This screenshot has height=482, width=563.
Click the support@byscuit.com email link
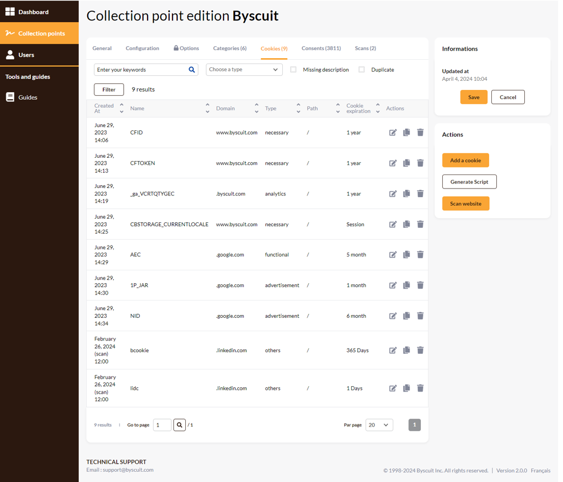(128, 470)
